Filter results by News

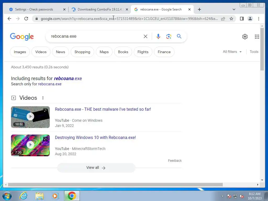[60, 52]
